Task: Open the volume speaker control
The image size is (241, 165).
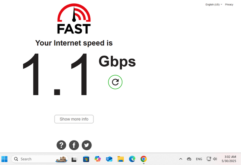Action: pos(215,159)
